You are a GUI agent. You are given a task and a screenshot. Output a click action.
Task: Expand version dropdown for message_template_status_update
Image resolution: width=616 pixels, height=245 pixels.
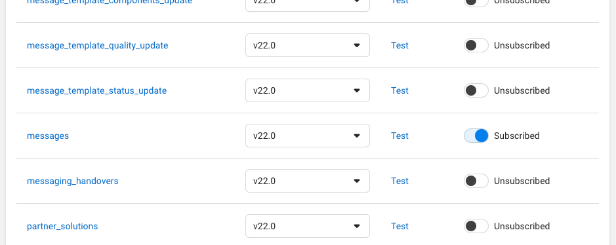coord(308,90)
